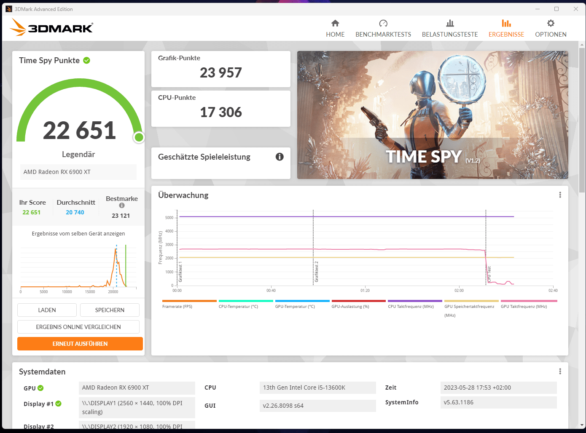
Task: Click the scrollbar up arrow
Action: tap(582, 44)
